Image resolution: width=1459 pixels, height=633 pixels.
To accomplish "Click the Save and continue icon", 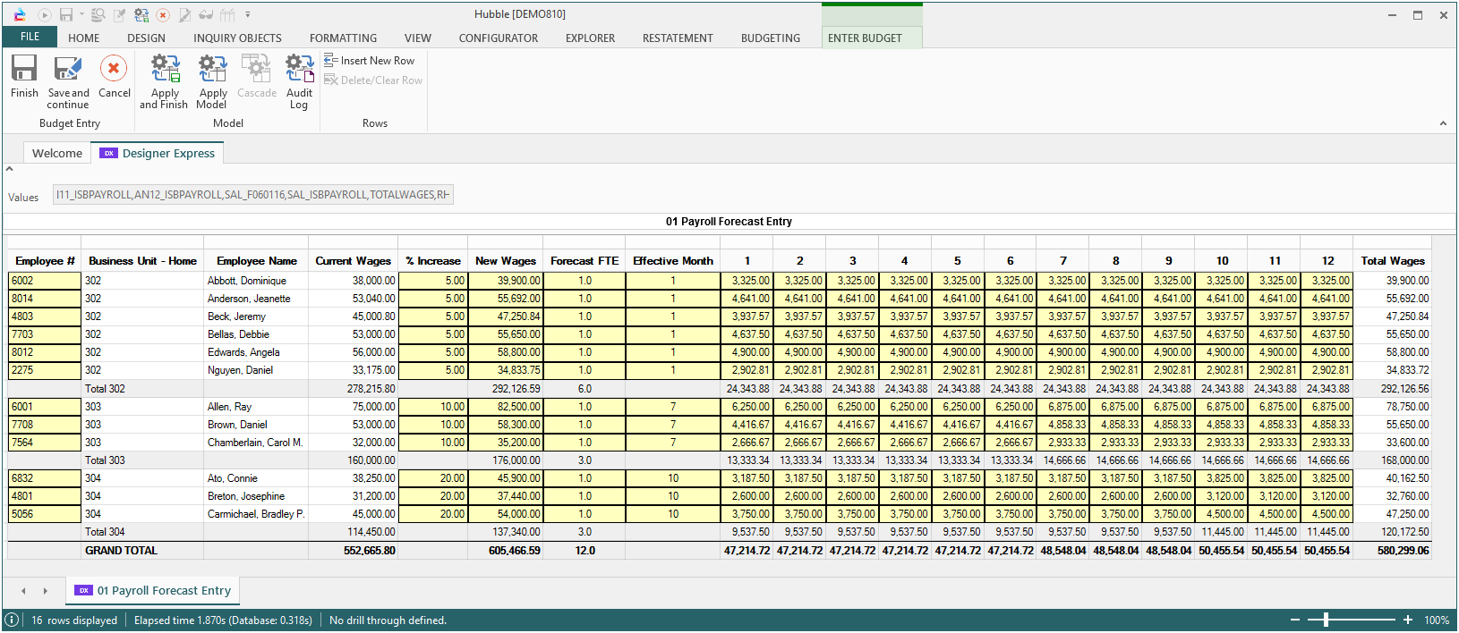I will tap(68, 70).
